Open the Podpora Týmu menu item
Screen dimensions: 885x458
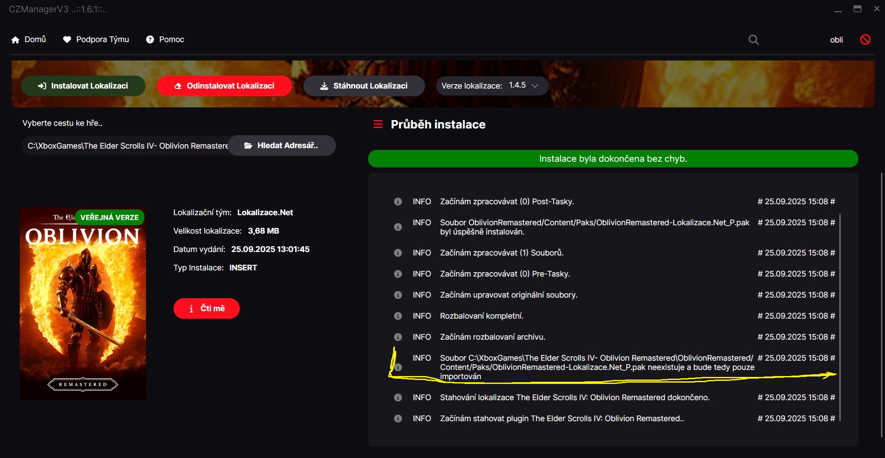coord(102,39)
